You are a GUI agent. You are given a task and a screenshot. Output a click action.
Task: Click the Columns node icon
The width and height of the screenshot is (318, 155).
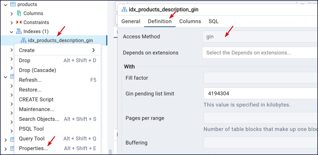(x=19, y=13)
